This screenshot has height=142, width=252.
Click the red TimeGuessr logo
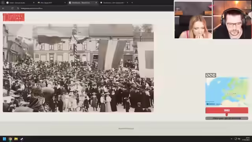click(14, 17)
